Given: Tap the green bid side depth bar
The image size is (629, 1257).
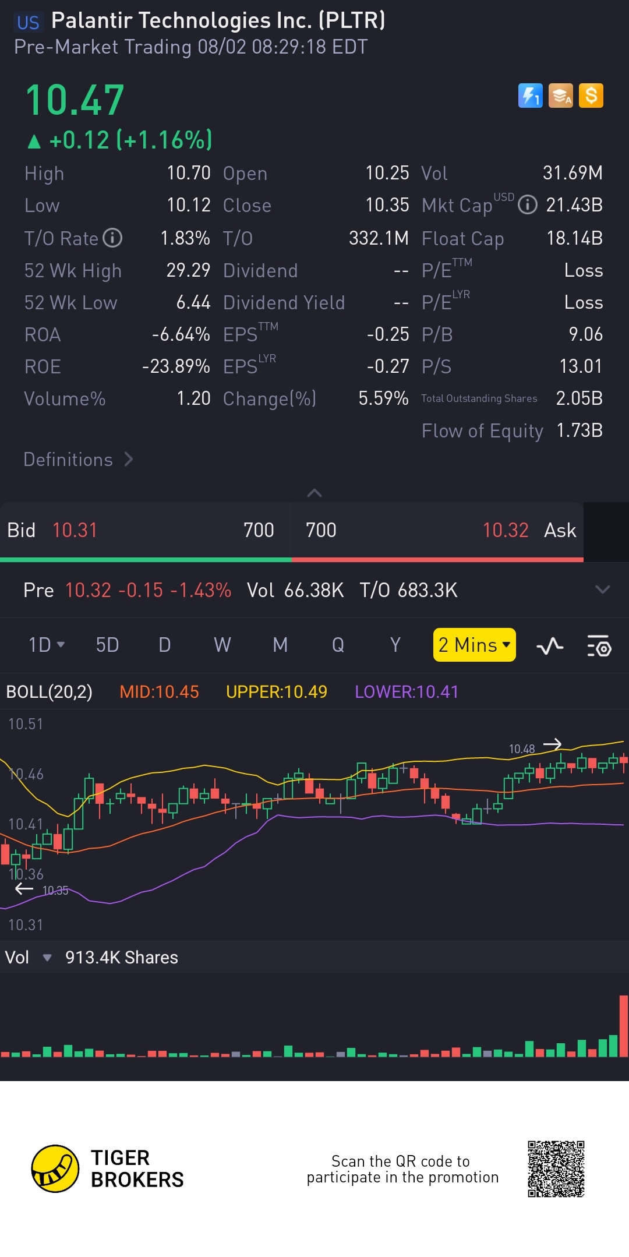Looking at the screenshot, I should [146, 560].
